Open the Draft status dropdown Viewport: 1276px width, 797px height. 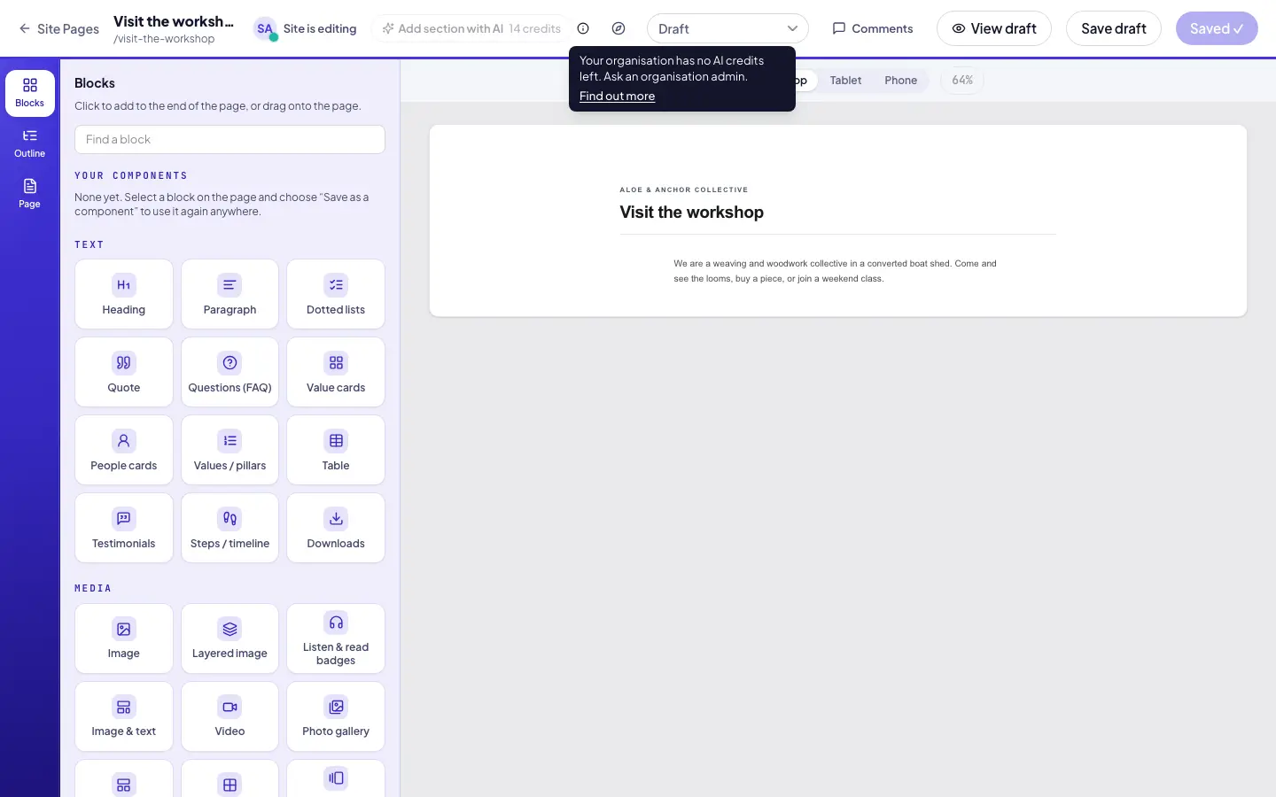tap(727, 28)
